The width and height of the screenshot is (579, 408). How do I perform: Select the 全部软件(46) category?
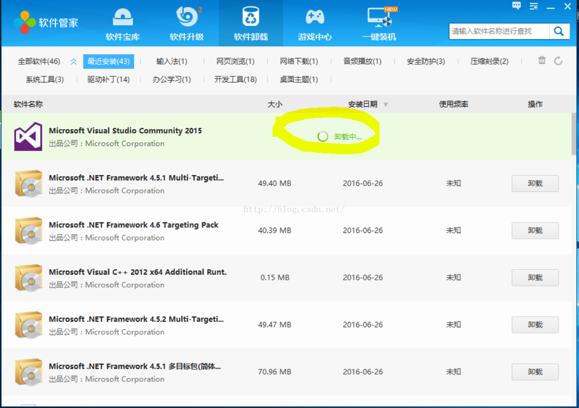coord(39,61)
